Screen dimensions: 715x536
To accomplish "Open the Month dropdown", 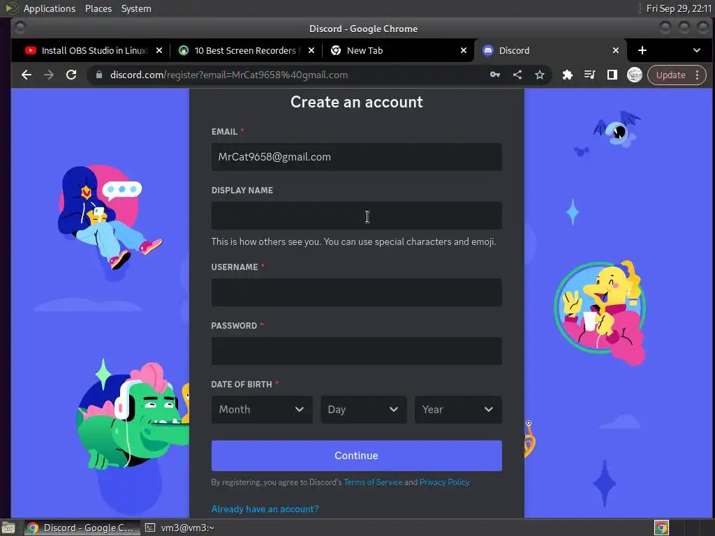I will pos(262,409).
